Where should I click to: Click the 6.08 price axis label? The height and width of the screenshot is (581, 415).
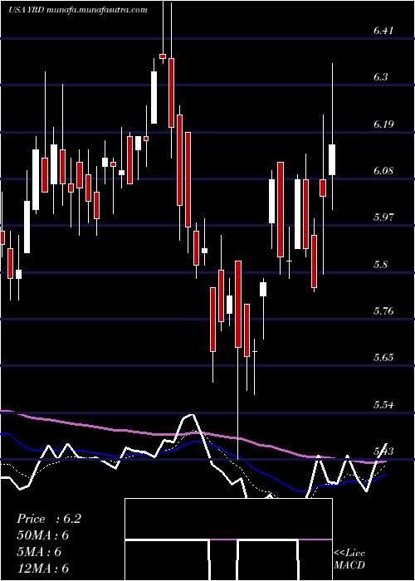[383, 171]
